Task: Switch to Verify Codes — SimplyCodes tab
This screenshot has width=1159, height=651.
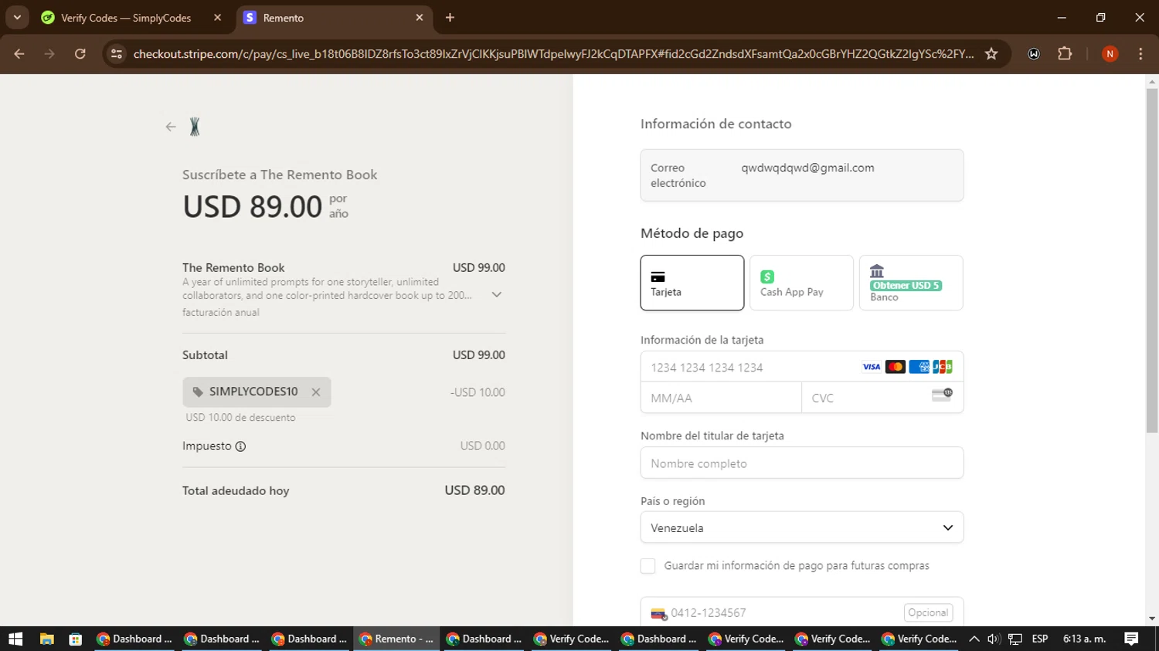Action: pyautogui.click(x=126, y=18)
